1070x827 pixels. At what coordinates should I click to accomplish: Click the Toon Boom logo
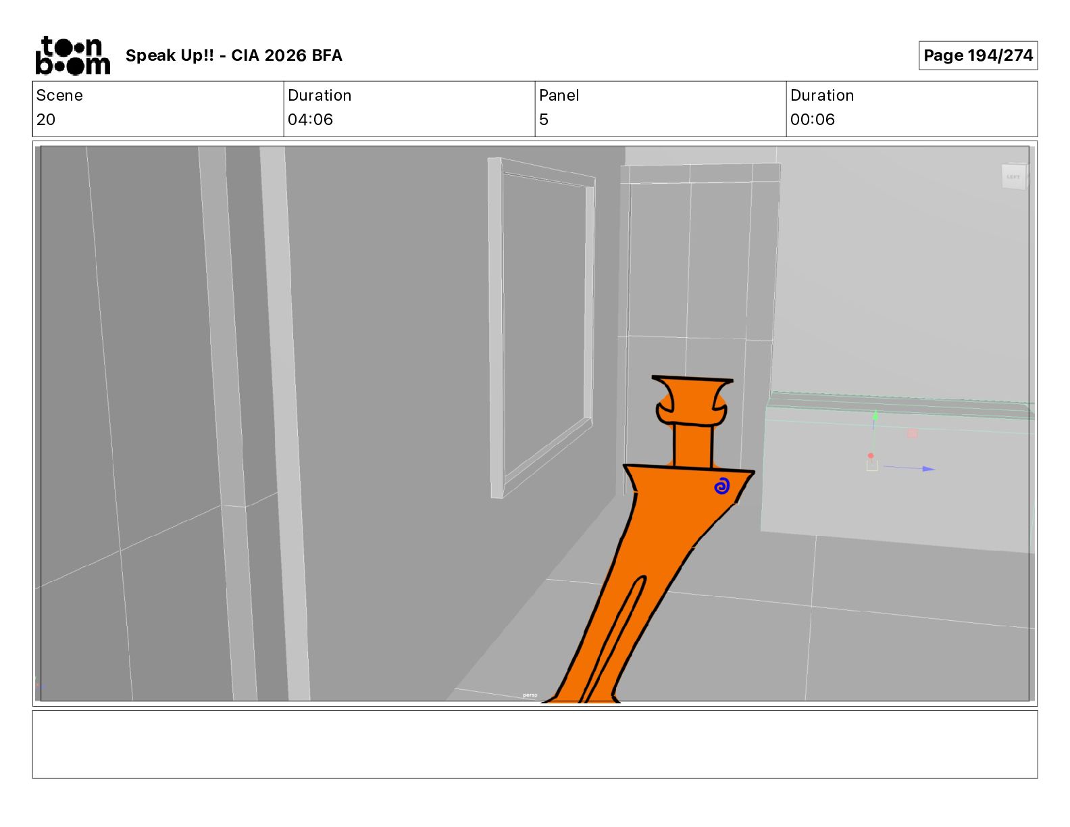[72, 55]
